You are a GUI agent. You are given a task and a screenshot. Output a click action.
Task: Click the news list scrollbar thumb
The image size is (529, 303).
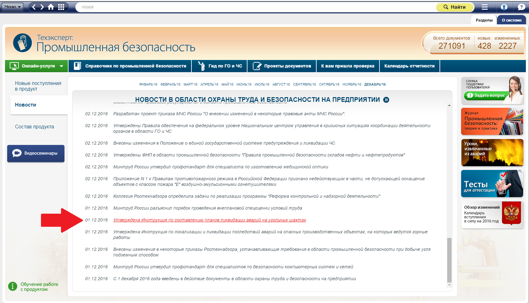click(449, 260)
